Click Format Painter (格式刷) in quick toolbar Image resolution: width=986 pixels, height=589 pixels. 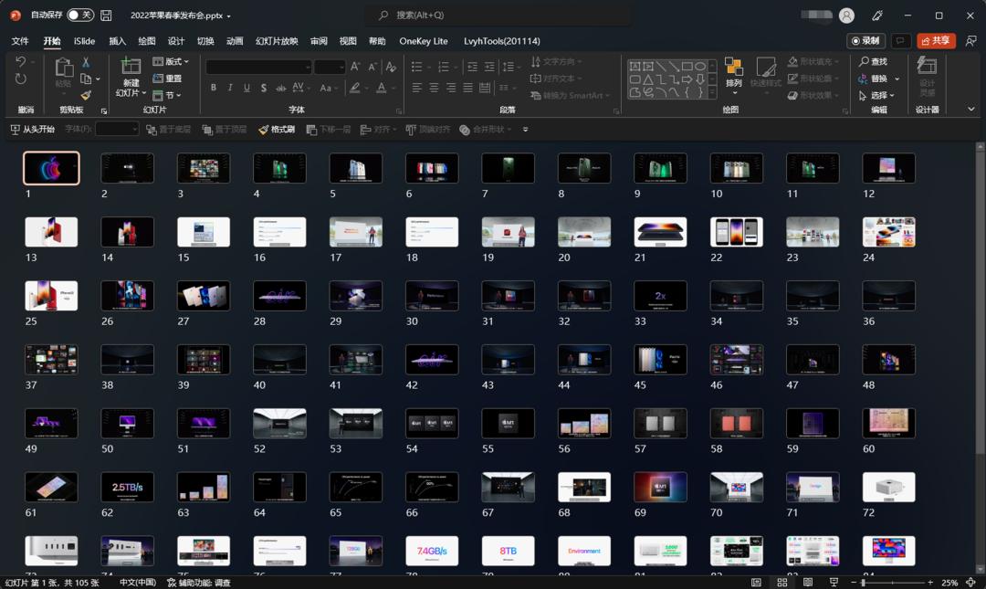point(276,130)
